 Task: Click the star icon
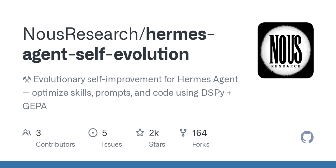(140, 133)
